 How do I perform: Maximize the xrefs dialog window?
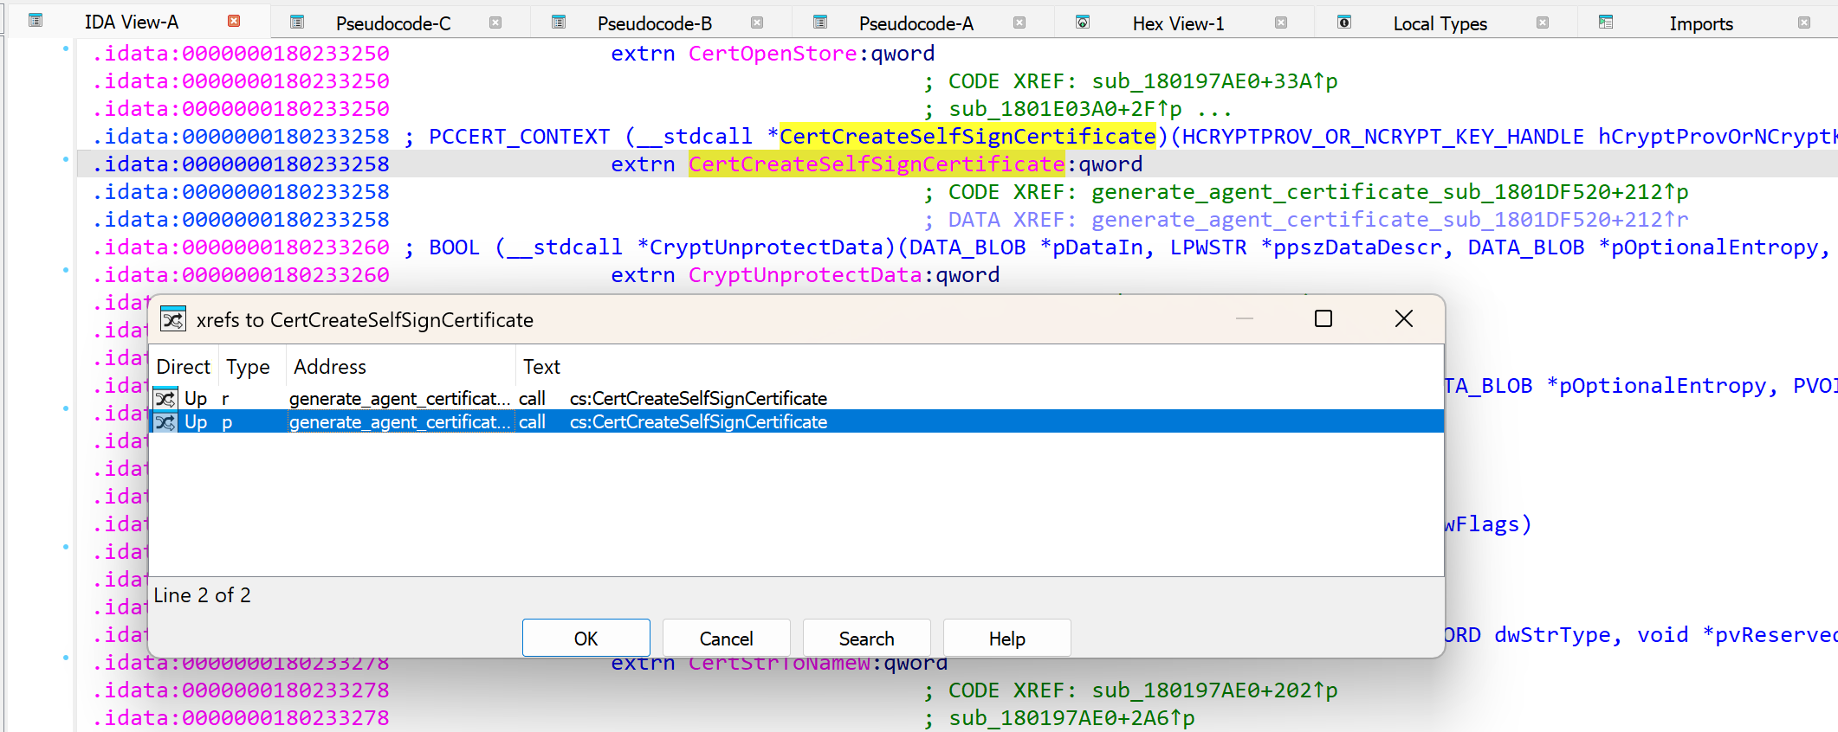pyautogui.click(x=1323, y=319)
